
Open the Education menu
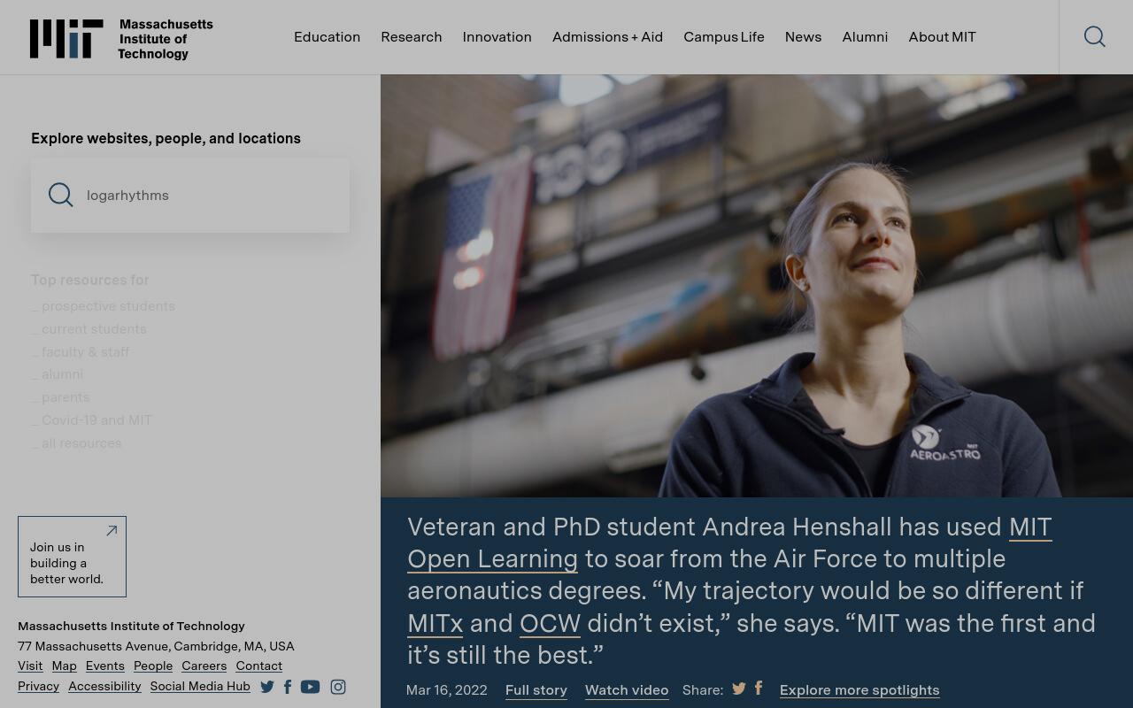(x=327, y=37)
